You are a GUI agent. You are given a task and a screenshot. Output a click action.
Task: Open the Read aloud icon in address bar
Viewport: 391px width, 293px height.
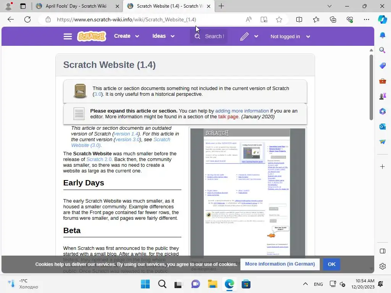(x=249, y=19)
